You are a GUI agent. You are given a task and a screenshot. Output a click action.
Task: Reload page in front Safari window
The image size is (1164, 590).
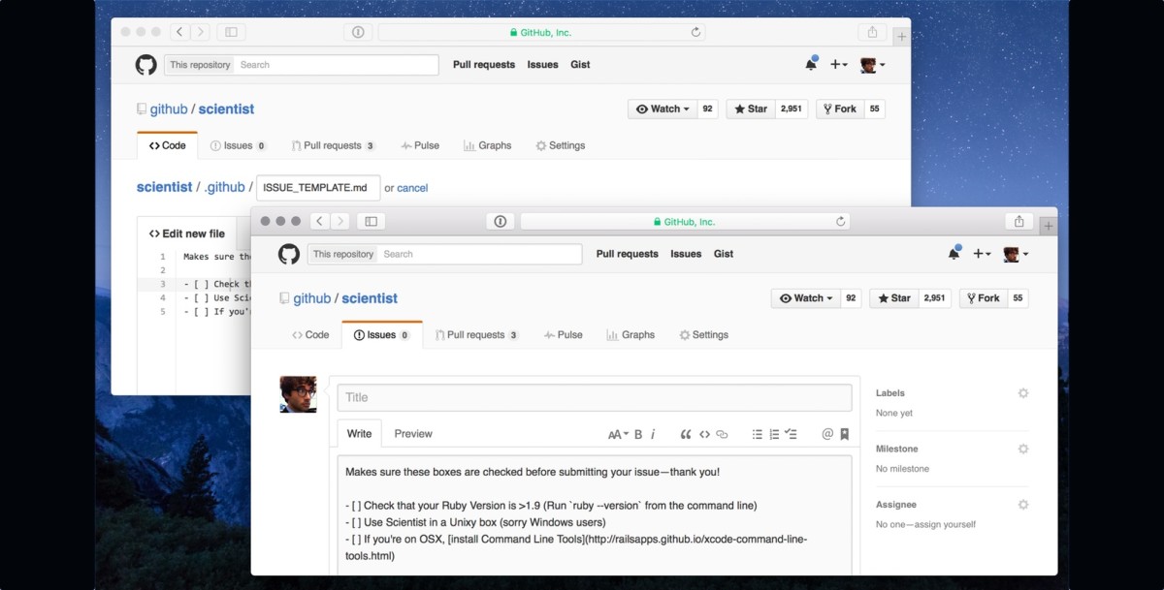point(840,222)
